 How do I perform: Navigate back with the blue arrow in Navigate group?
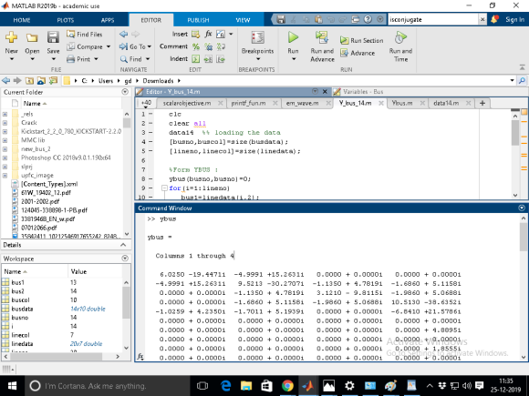pyautogui.click(x=123, y=34)
